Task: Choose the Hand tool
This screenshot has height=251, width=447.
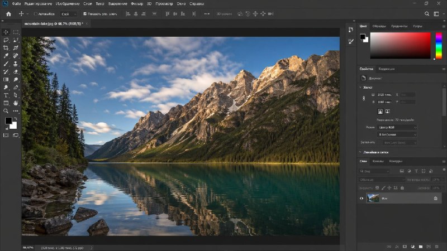Action: coord(16,103)
